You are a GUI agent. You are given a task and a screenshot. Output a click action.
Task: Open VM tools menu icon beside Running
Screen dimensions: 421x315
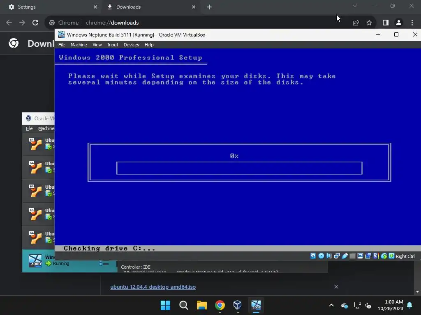[x=104, y=263]
